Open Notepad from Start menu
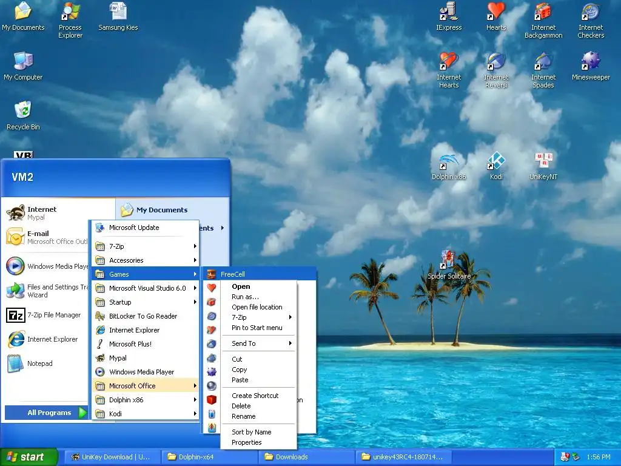The image size is (621, 466). [47, 363]
